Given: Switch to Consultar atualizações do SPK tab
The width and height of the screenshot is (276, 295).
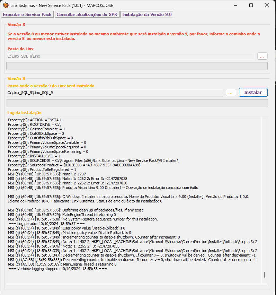Looking at the screenshot, I should pyautogui.click(x=87, y=15).
